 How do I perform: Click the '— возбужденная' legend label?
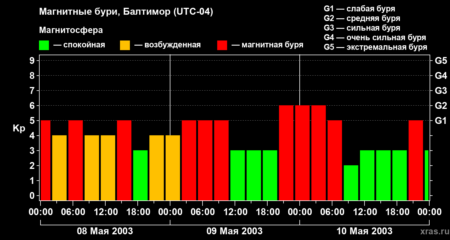[x=167, y=45]
